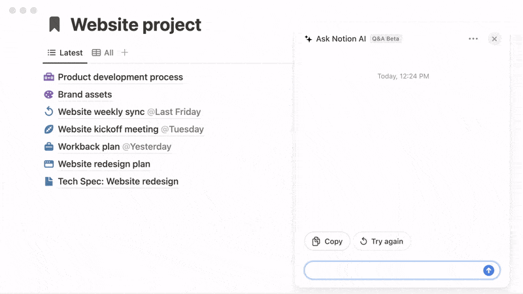Screen dimensions: 523x294
Task: Close the Ask Notion AI panel
Action: (494, 39)
